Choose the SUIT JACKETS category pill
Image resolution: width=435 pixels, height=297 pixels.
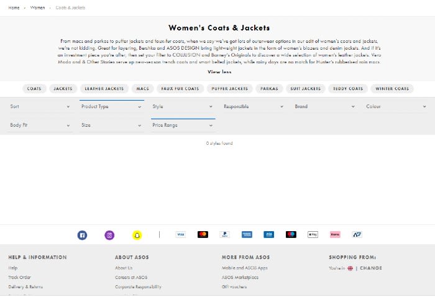(x=306, y=89)
